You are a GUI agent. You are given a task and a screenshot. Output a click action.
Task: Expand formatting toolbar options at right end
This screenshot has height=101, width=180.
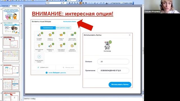tap(133, 3)
